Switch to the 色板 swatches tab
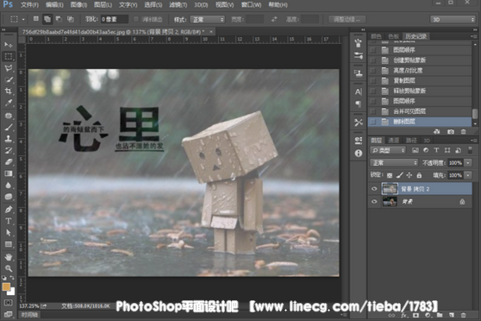 [394, 36]
